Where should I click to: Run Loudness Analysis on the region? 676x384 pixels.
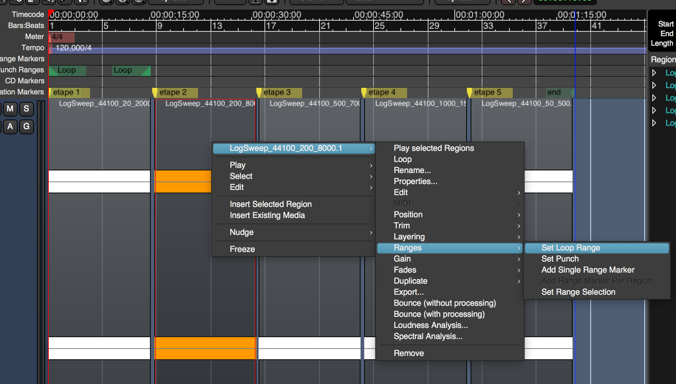click(x=430, y=325)
